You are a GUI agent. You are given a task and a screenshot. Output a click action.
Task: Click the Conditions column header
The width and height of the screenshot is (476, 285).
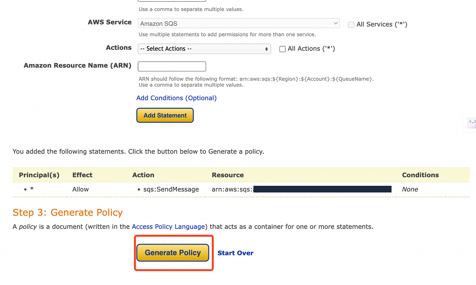[420, 175]
